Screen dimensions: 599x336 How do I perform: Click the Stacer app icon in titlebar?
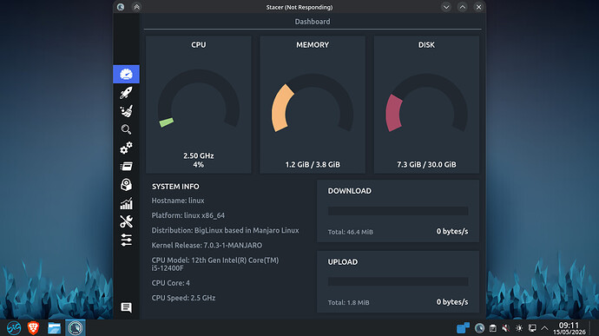point(121,7)
